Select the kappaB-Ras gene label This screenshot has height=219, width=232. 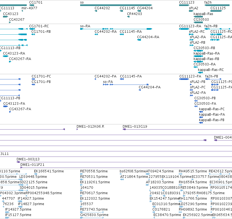click(203, 14)
